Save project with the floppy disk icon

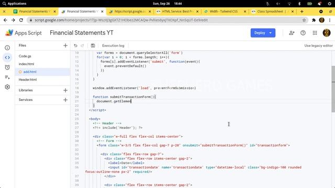pos(93,45)
